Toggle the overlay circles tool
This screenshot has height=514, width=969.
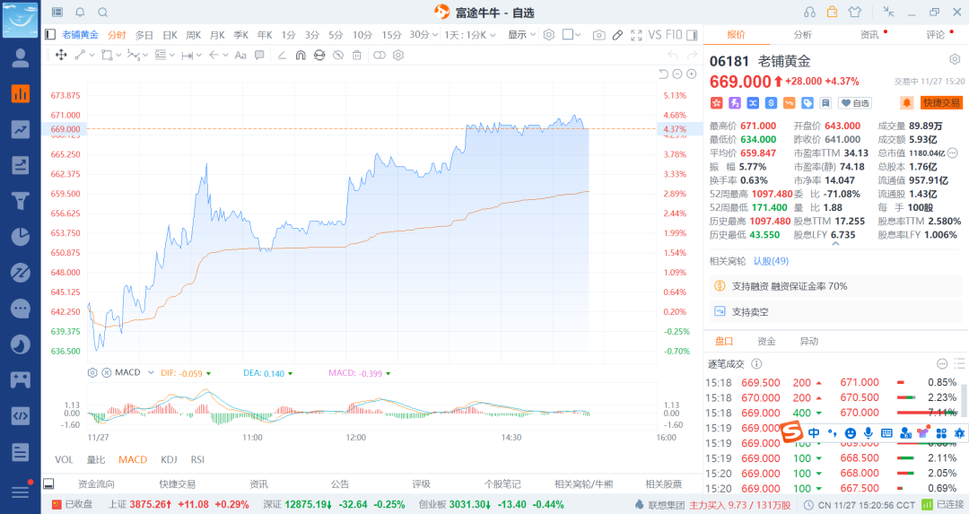pyautogui.click(x=380, y=55)
